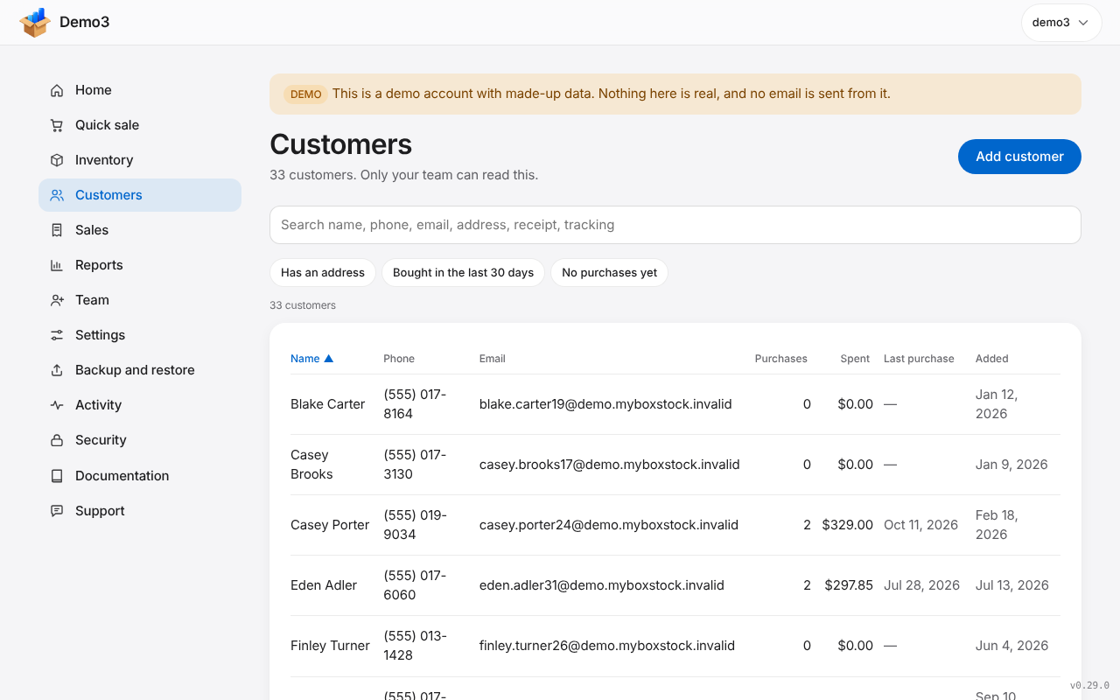Click the Reports bar chart icon
Screen dimensions: 1120x700
click(x=57, y=265)
